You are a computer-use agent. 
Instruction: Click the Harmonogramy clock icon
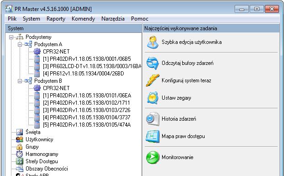[x=20, y=154]
